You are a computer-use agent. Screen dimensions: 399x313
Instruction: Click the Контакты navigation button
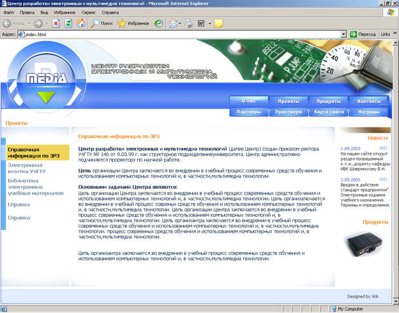(369, 101)
